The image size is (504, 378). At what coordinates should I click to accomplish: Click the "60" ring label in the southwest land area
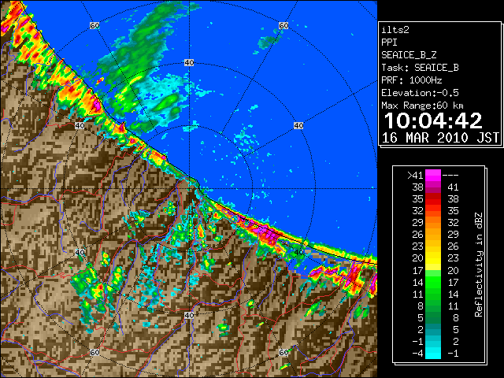pos(94,352)
